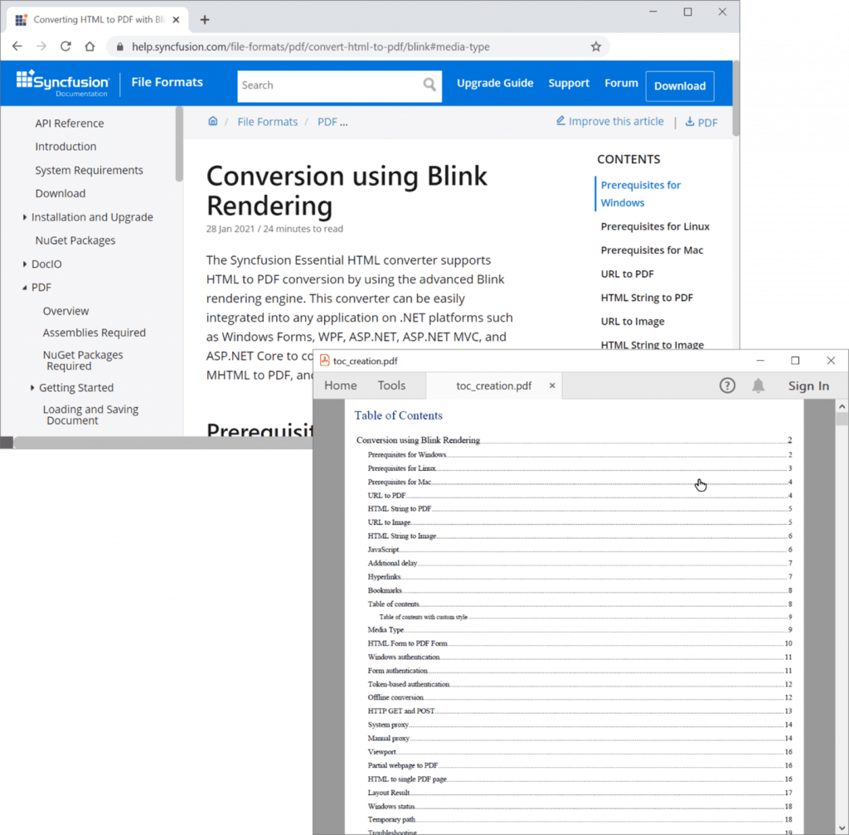This screenshot has width=849, height=835.
Task: Click the browser back arrow
Action: tap(17, 47)
